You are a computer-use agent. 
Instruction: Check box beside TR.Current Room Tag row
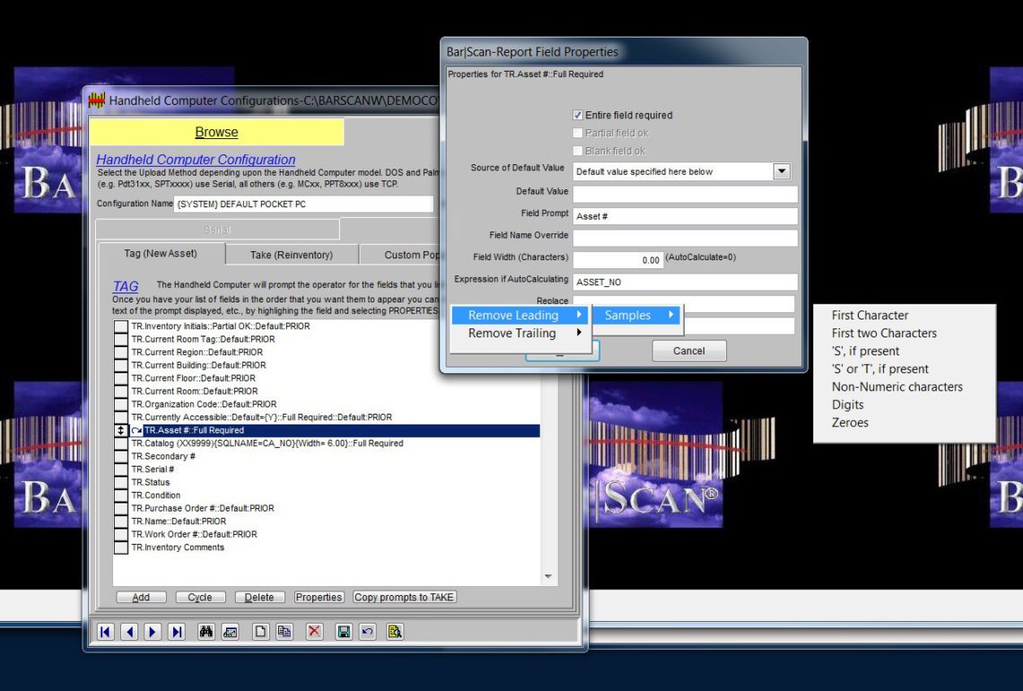click(121, 339)
